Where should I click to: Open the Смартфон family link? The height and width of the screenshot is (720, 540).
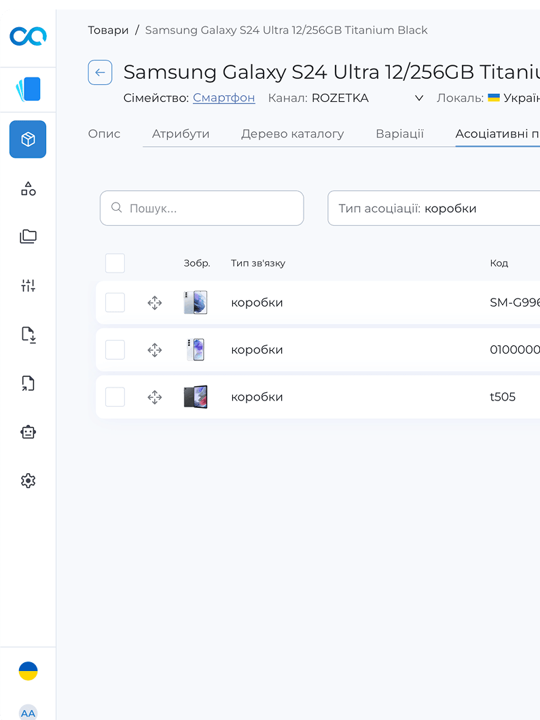coord(224,98)
